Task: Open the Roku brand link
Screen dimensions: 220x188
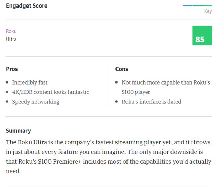Action: pyautogui.click(x=11, y=31)
